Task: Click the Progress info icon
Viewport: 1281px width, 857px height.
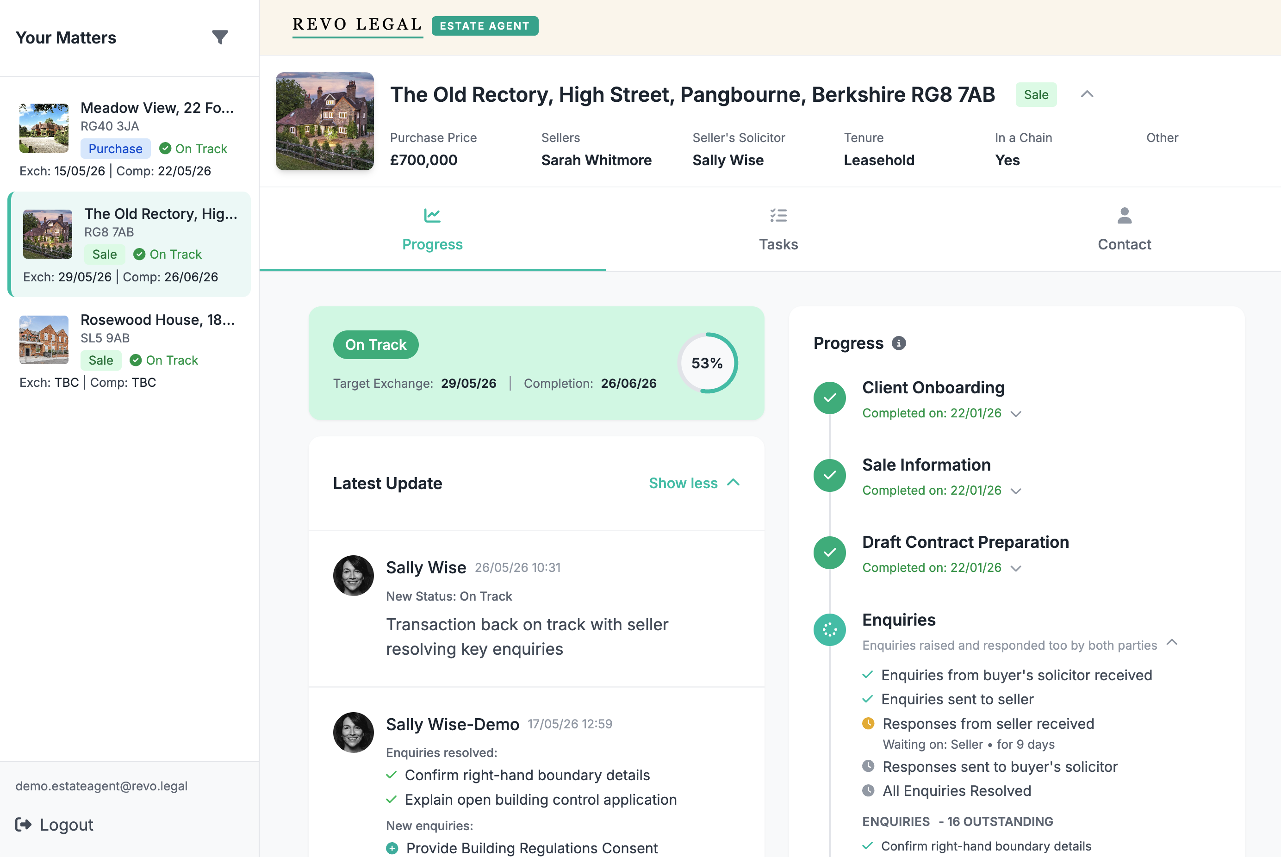Action: coord(898,343)
